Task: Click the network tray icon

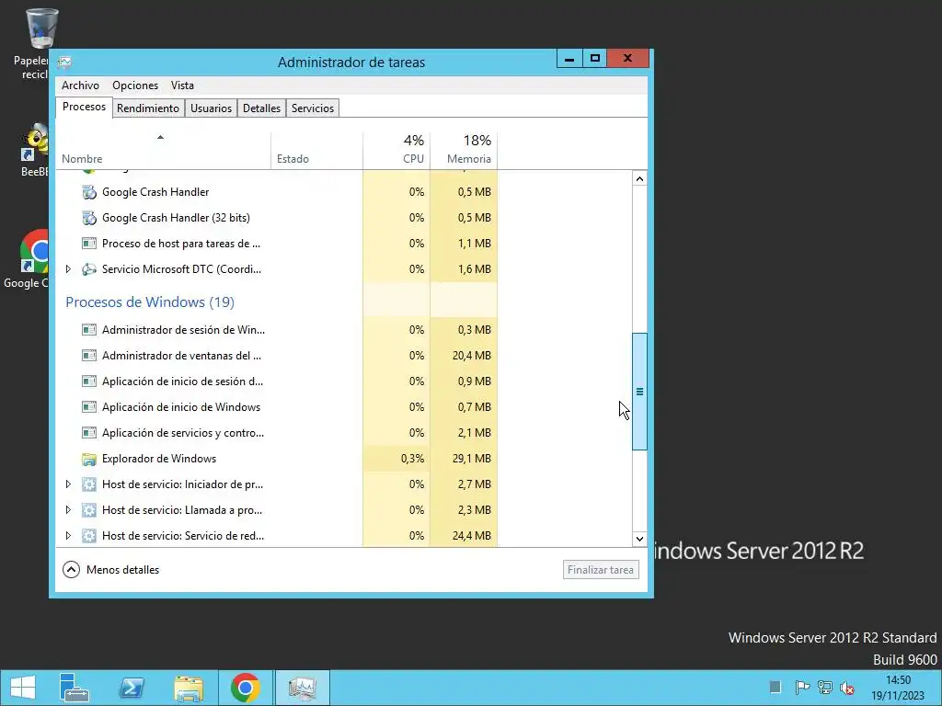Action: coord(825,688)
